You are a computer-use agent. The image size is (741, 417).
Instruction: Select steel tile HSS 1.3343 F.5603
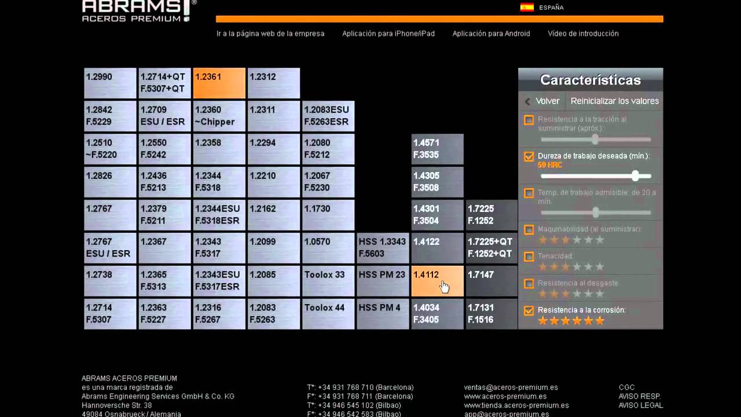point(383,248)
